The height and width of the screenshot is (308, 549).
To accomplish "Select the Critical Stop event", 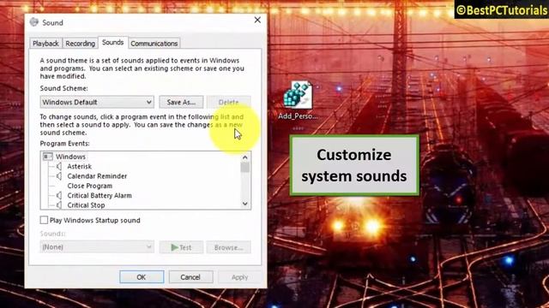I will [86, 205].
